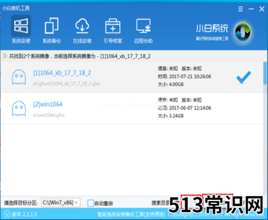Click ghost icon of win1064 image
Viewport: 268px width, 220px height.
[19, 109]
